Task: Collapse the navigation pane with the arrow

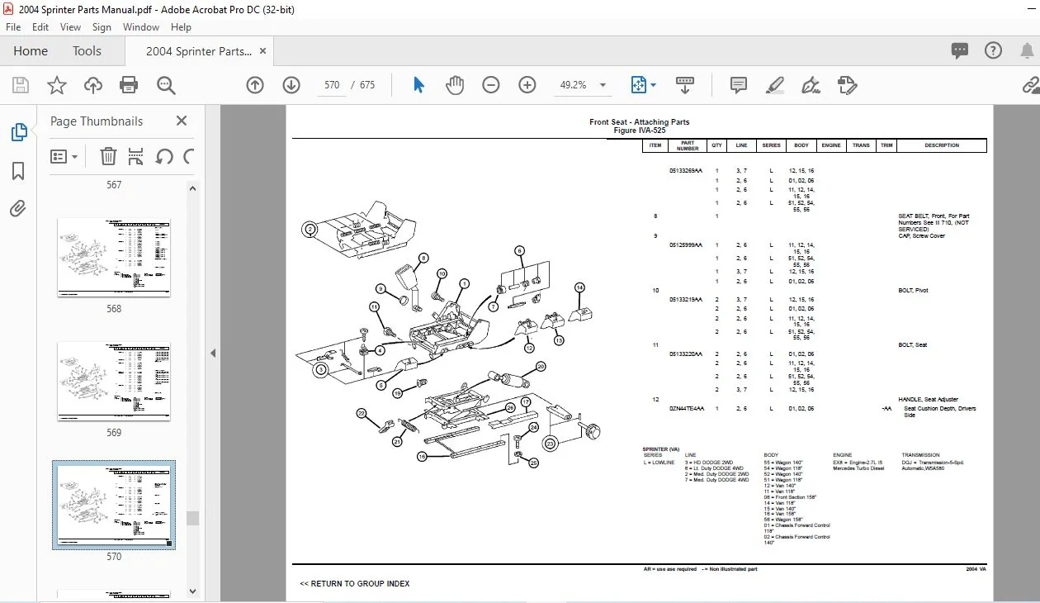Action: (x=213, y=353)
